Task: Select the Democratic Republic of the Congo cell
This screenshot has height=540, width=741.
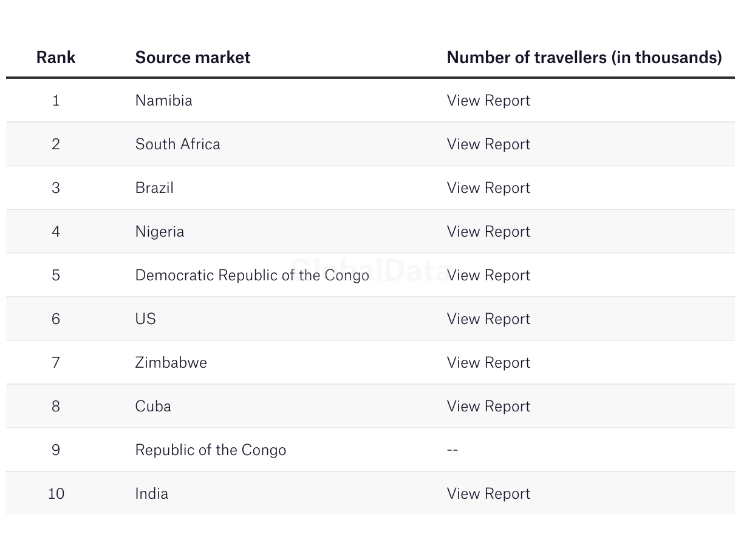Action: click(x=252, y=275)
